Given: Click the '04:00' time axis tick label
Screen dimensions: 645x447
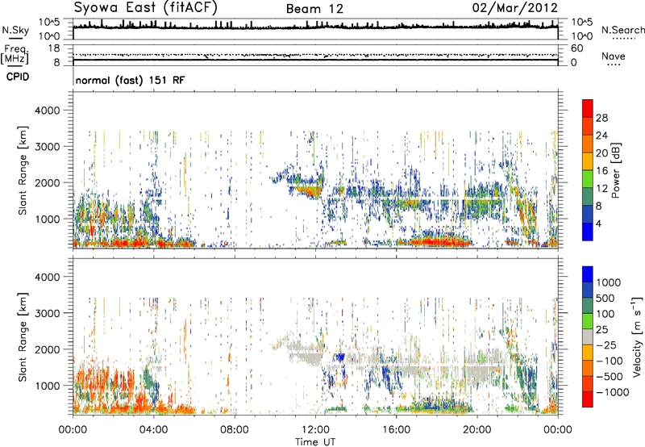Looking at the screenshot, I should 153,430.
